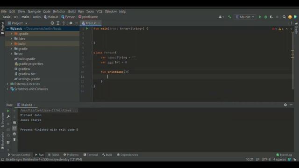Screen dimensions: 299x168
Task: Click editor vertical scrollbar
Action: 292,61
